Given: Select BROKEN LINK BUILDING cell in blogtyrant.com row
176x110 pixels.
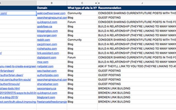Looking at the screenshot, I should coord(137,97).
